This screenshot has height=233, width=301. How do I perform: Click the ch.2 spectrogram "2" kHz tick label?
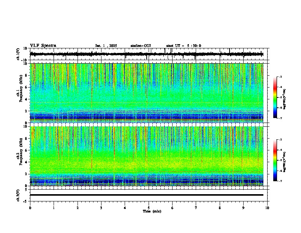(26, 174)
